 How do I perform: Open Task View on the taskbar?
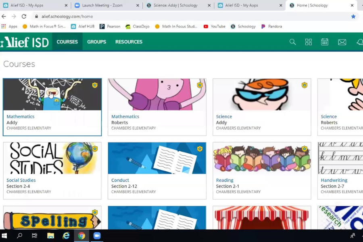pyautogui.click(x=35, y=236)
